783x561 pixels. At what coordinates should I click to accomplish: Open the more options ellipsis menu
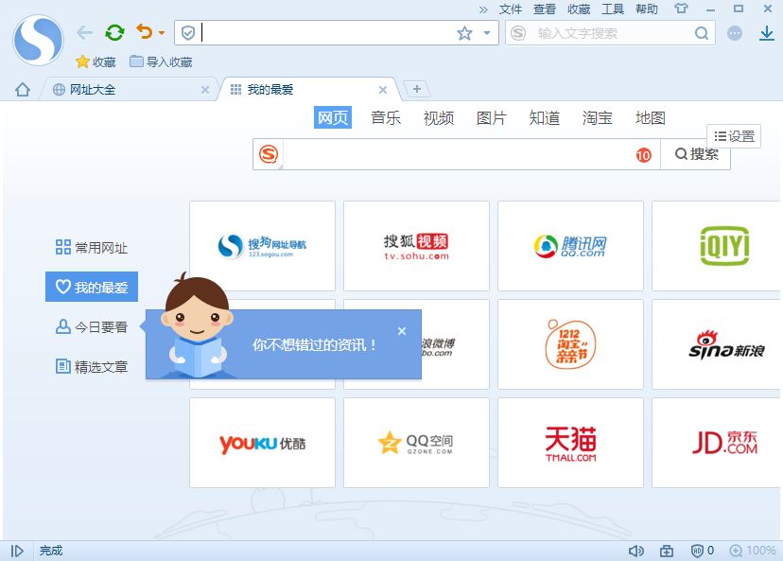[734, 31]
